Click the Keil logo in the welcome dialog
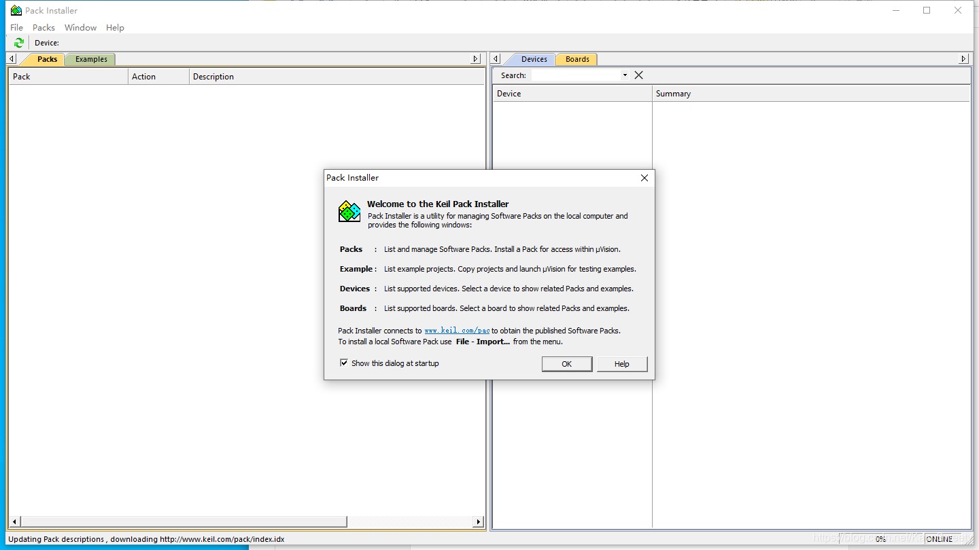 coord(349,211)
